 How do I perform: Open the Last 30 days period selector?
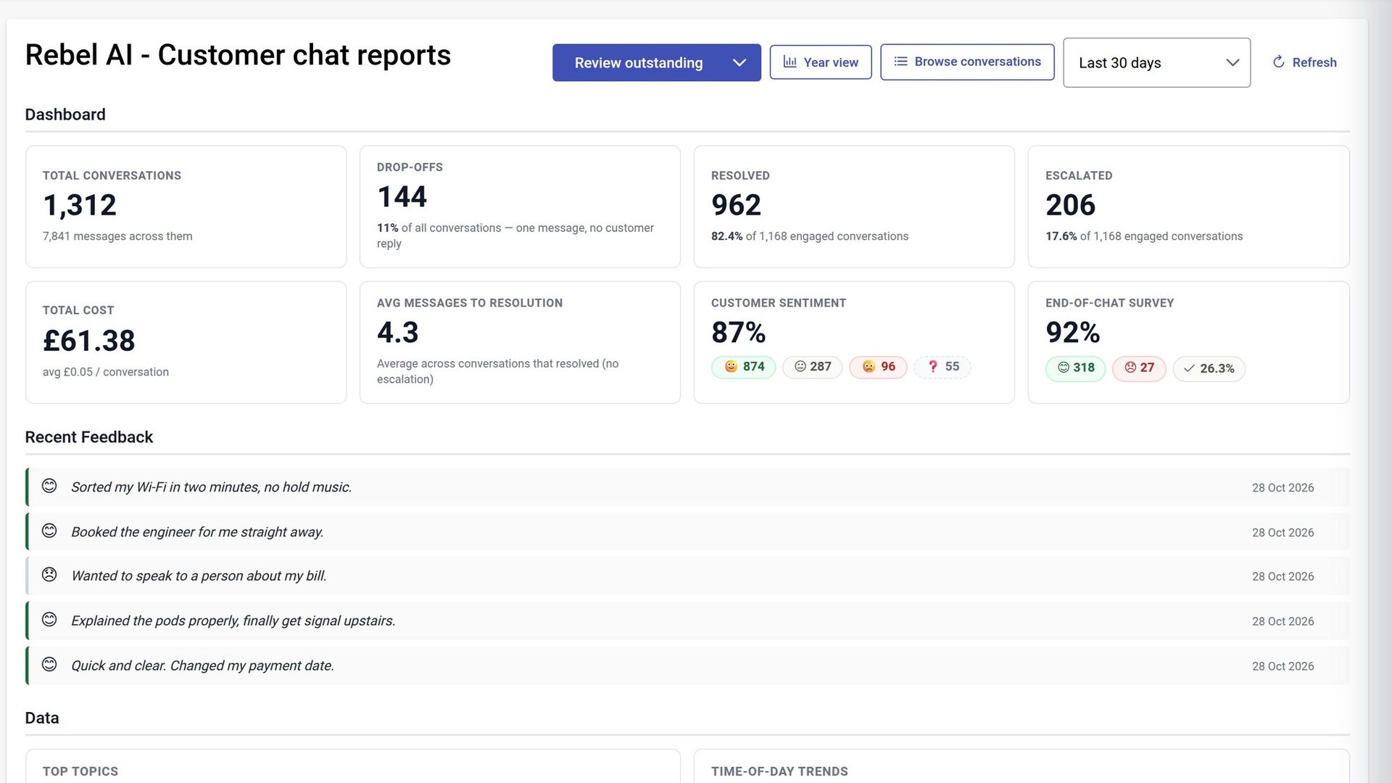click(x=1156, y=63)
